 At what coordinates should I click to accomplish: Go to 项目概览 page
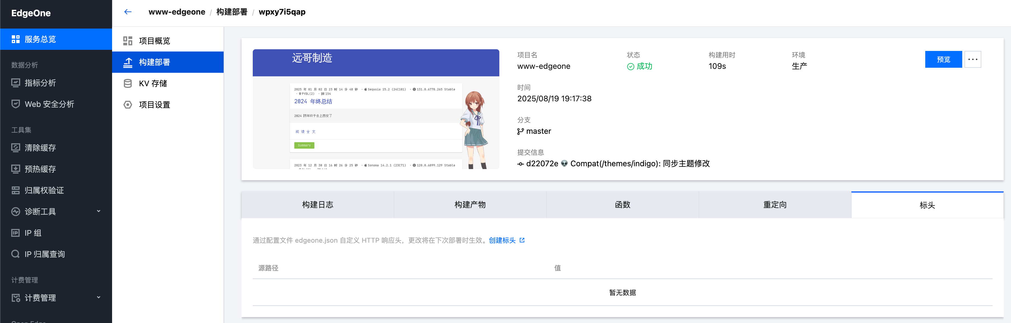pyautogui.click(x=154, y=41)
